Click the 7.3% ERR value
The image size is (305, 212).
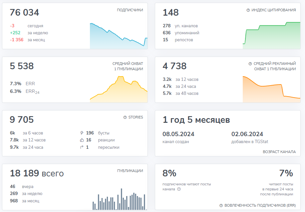(16, 84)
